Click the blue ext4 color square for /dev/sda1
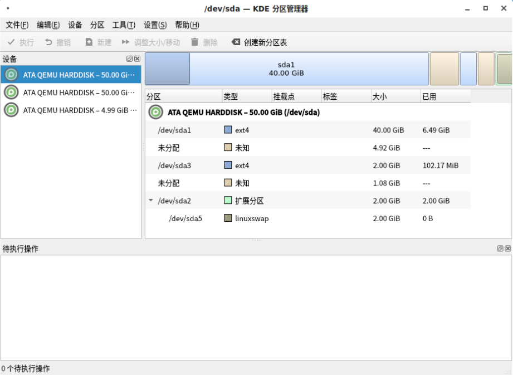 click(x=228, y=130)
